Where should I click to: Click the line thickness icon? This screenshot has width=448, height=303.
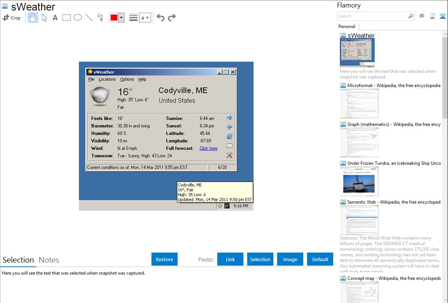click(134, 18)
